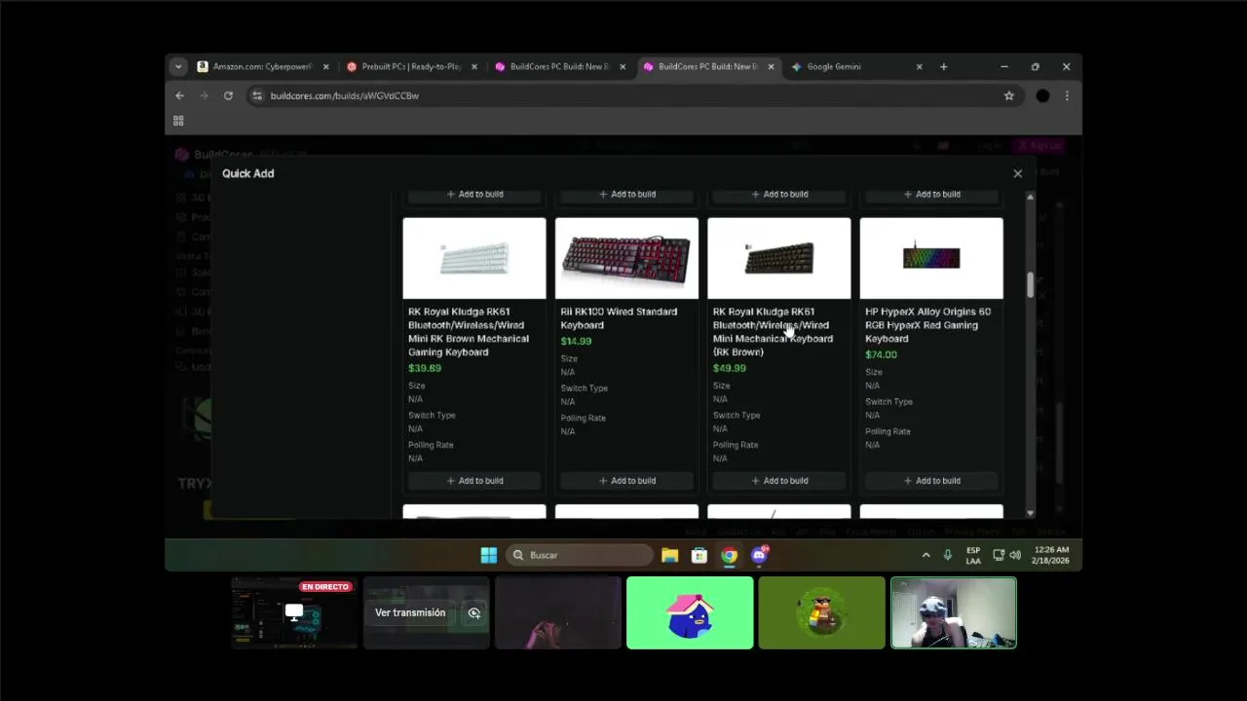Open a new browser tab with plus
The height and width of the screenshot is (701, 1247).
coord(943,66)
